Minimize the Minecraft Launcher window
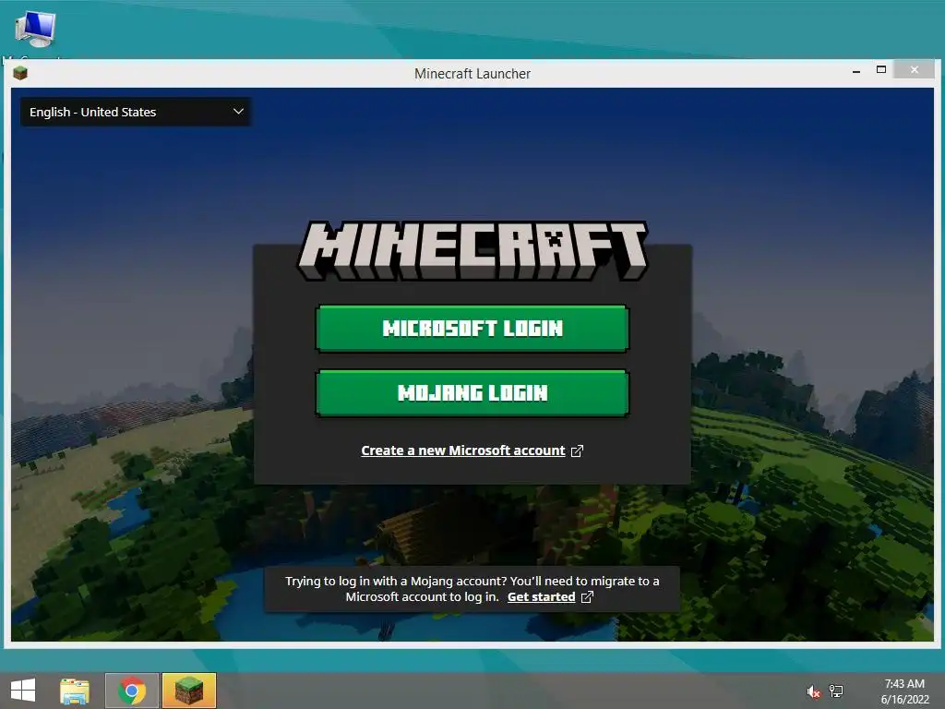 [856, 71]
